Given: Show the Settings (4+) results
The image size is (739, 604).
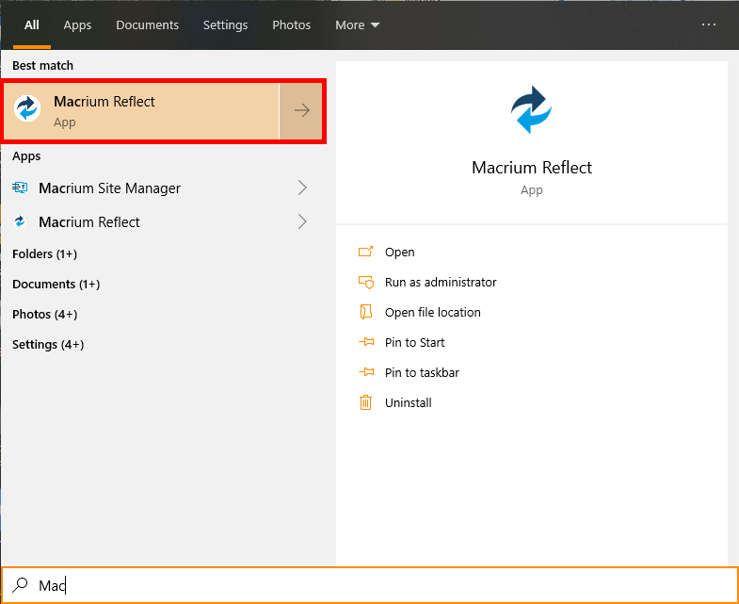Looking at the screenshot, I should coord(48,345).
